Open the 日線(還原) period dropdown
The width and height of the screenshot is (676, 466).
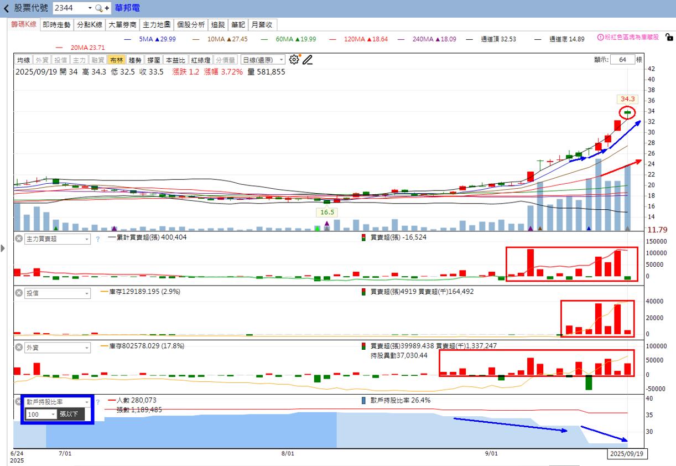(x=263, y=60)
